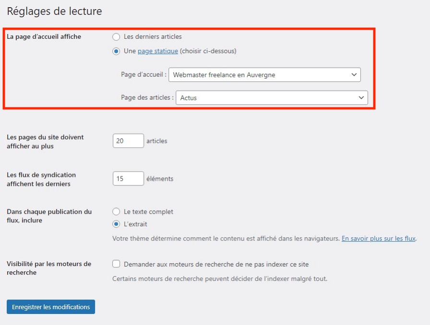Open the "page statique" link
This screenshot has height=325, width=430.
(158, 51)
